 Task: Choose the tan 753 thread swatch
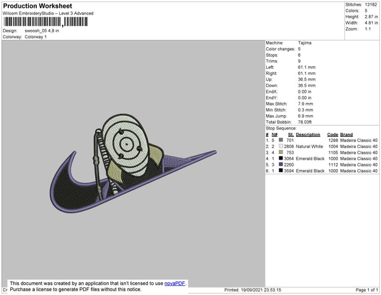click(281, 152)
